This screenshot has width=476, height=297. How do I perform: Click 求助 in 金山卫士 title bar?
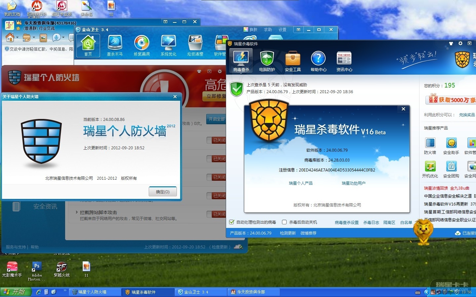click(268, 29)
